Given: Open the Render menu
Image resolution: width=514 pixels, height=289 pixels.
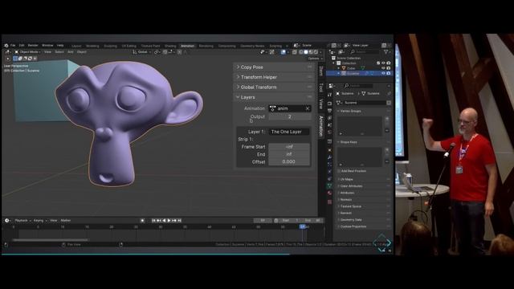Looking at the screenshot, I should click(33, 46).
